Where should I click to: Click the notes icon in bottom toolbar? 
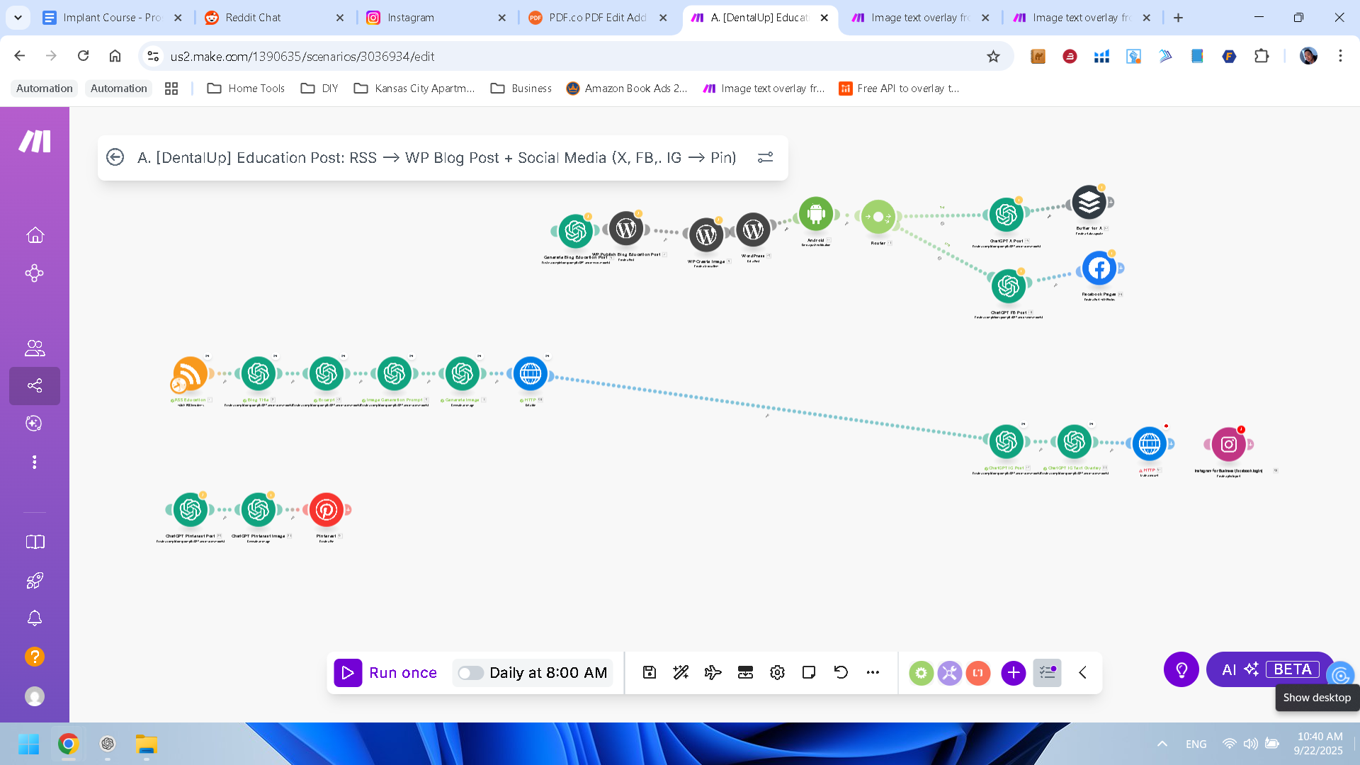point(809,673)
